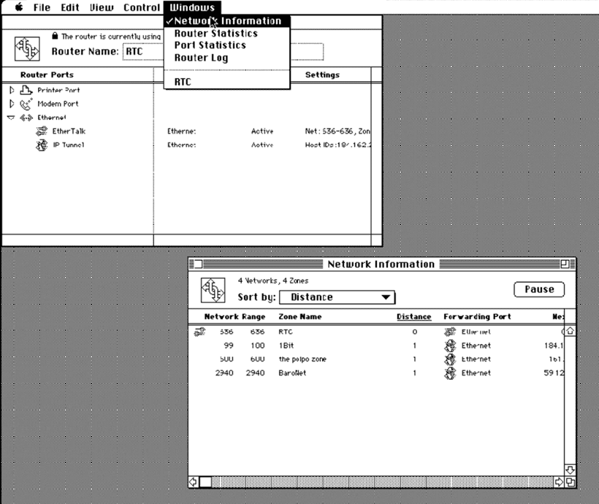Choose Router Statistics menu item
Screen dimensions: 599x504
click(x=227, y=34)
